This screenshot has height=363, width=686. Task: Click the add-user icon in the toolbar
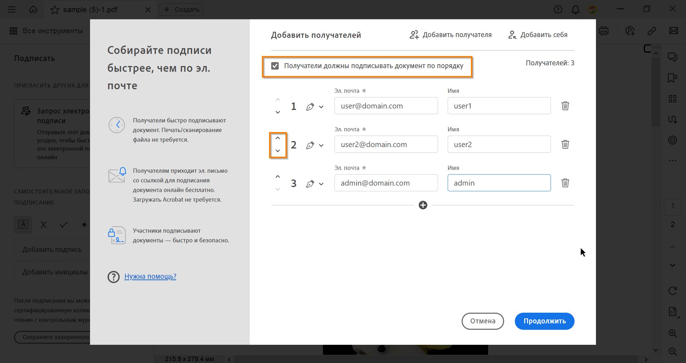[x=630, y=31]
